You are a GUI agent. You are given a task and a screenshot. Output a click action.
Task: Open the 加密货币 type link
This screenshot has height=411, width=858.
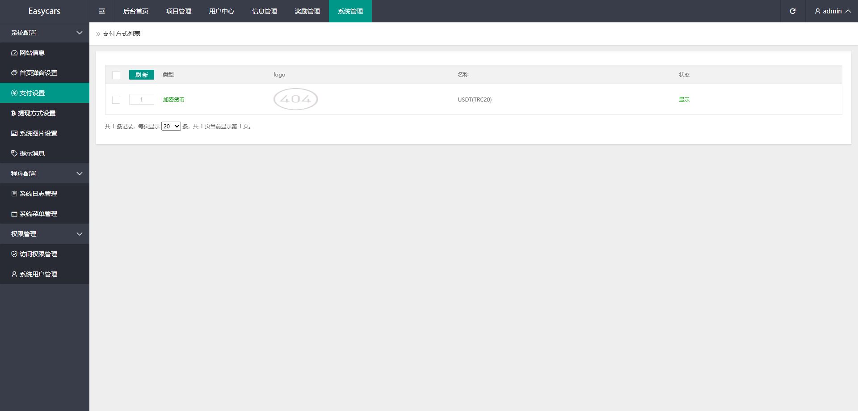click(173, 100)
